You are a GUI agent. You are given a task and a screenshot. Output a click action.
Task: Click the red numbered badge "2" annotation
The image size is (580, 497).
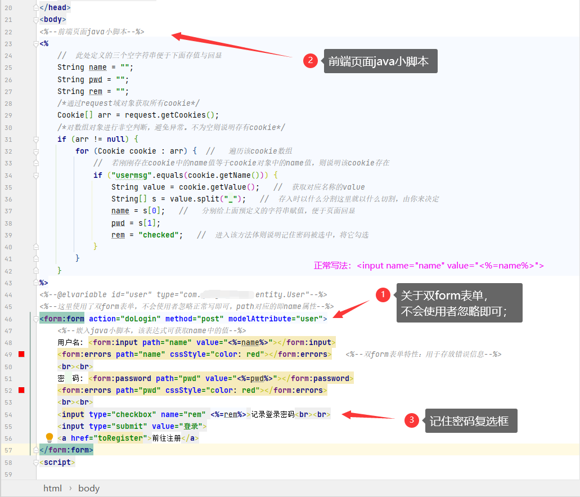click(311, 61)
